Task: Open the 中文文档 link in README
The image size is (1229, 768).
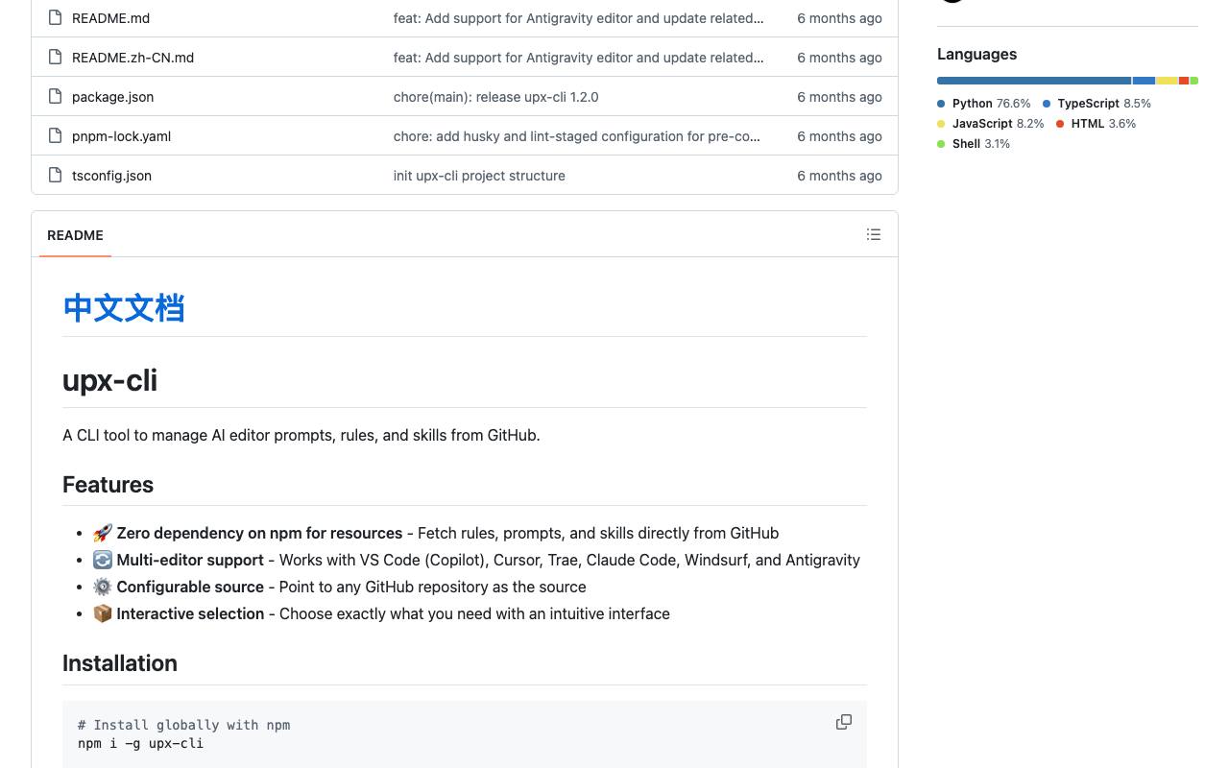Action: click(123, 308)
